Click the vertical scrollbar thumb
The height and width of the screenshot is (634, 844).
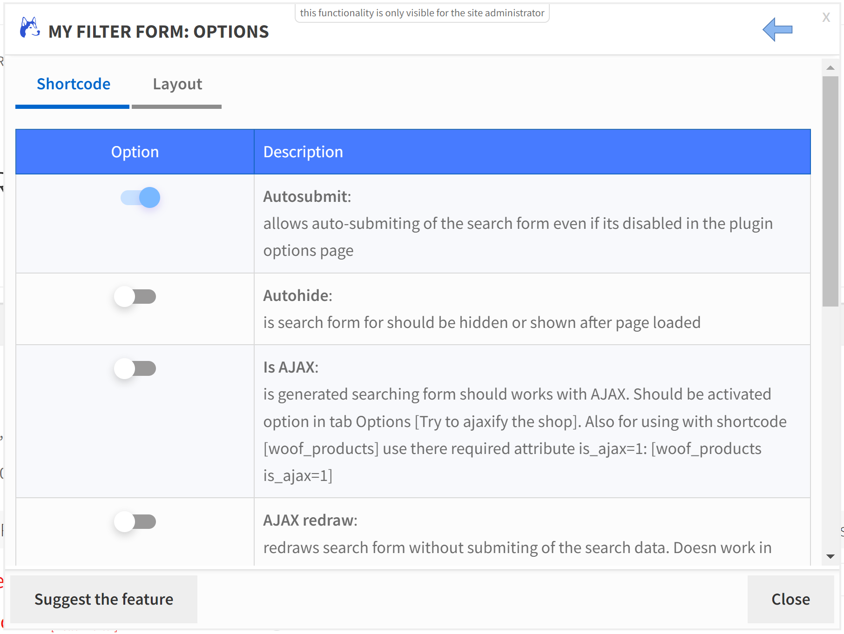pyautogui.click(x=830, y=191)
